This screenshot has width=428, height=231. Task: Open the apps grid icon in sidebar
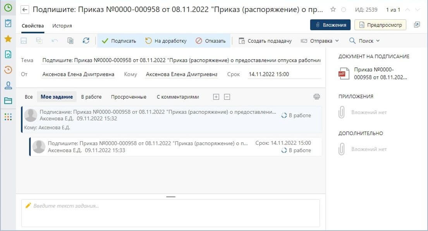pos(8,116)
